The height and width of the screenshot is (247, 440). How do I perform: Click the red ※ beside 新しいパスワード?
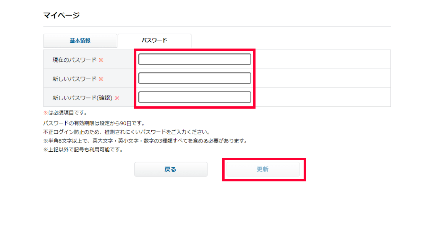coord(101,79)
